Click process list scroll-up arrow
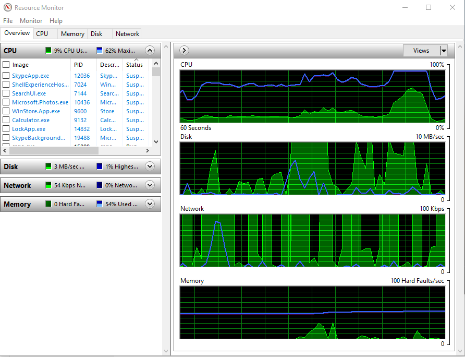The image size is (465, 357). tap(156, 63)
